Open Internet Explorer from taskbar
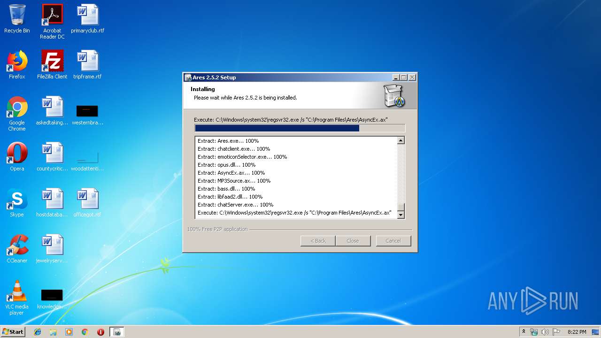Image resolution: width=601 pixels, height=338 pixels. pos(38,332)
